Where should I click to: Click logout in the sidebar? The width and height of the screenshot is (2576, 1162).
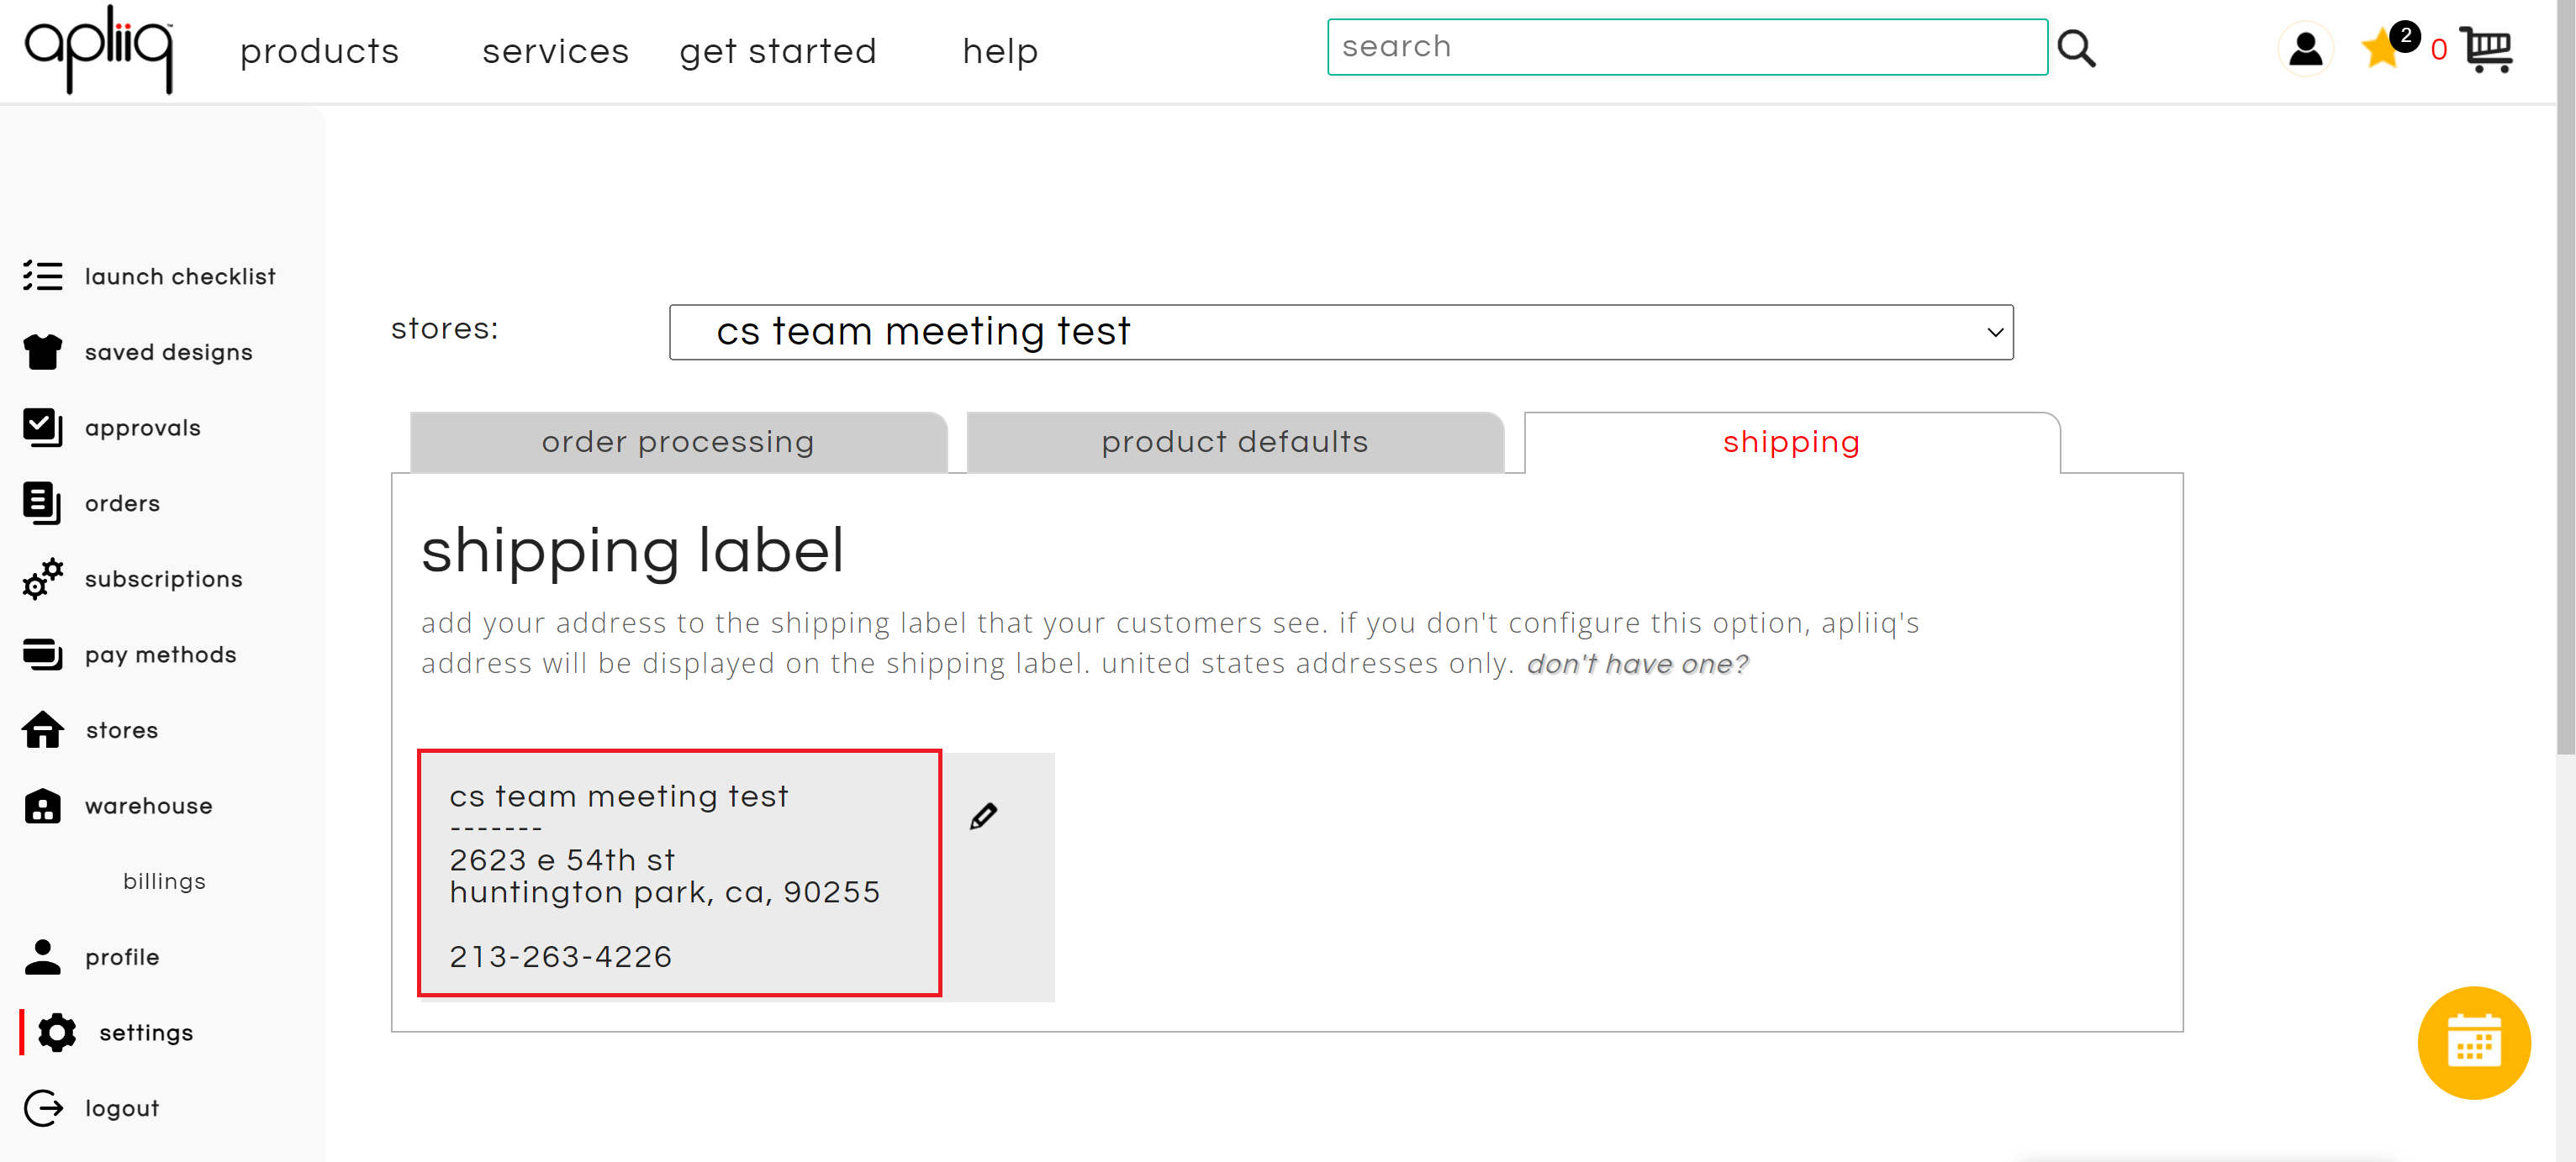(x=121, y=1108)
